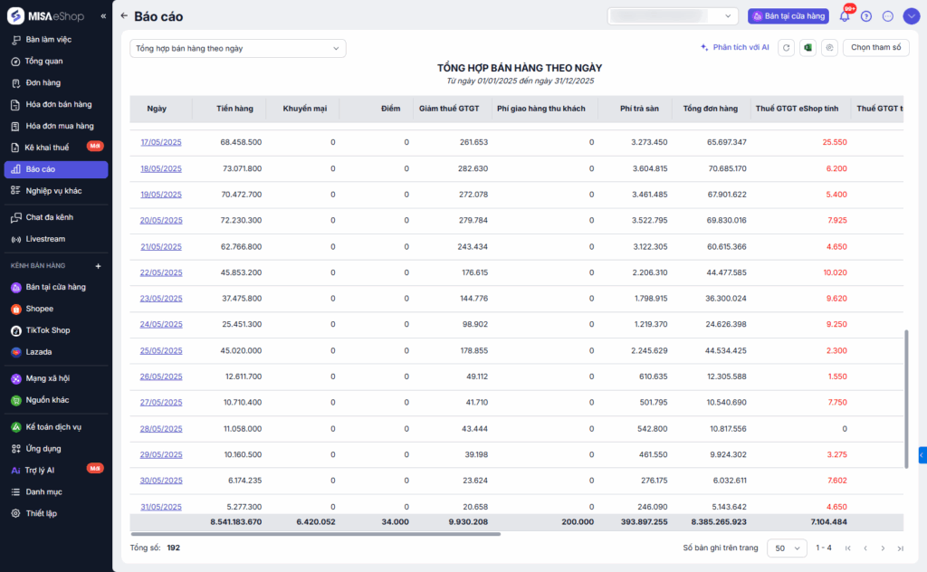
Task: Export the report to Excel
Action: point(808,48)
